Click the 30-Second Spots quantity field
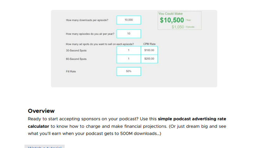 point(129,50)
